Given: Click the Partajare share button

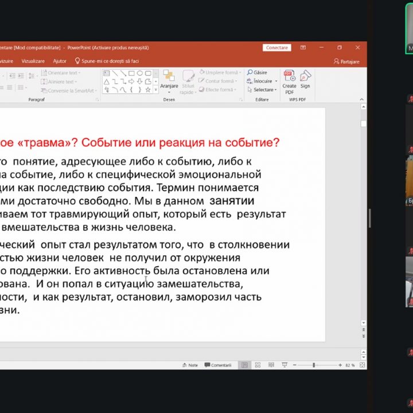Looking at the screenshot, I should click(x=346, y=61).
